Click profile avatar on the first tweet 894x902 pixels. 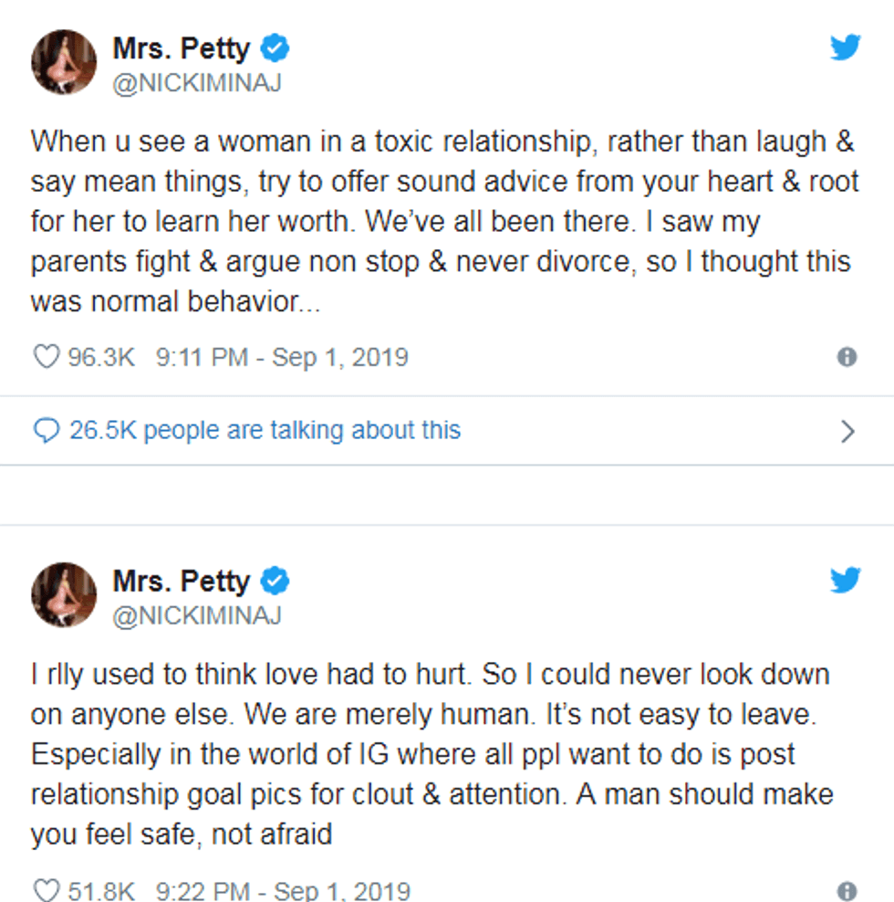coord(64,62)
